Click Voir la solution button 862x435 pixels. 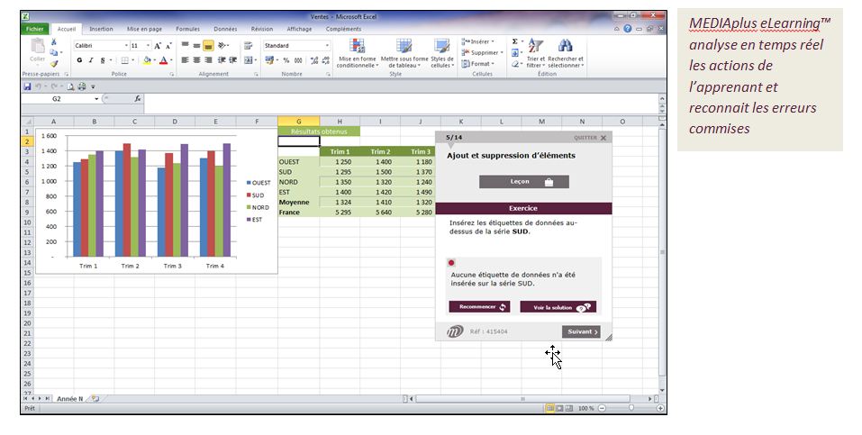[x=558, y=307]
